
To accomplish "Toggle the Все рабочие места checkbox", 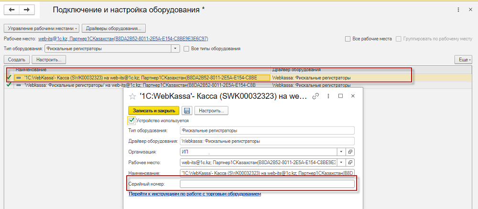I will click(x=348, y=39).
